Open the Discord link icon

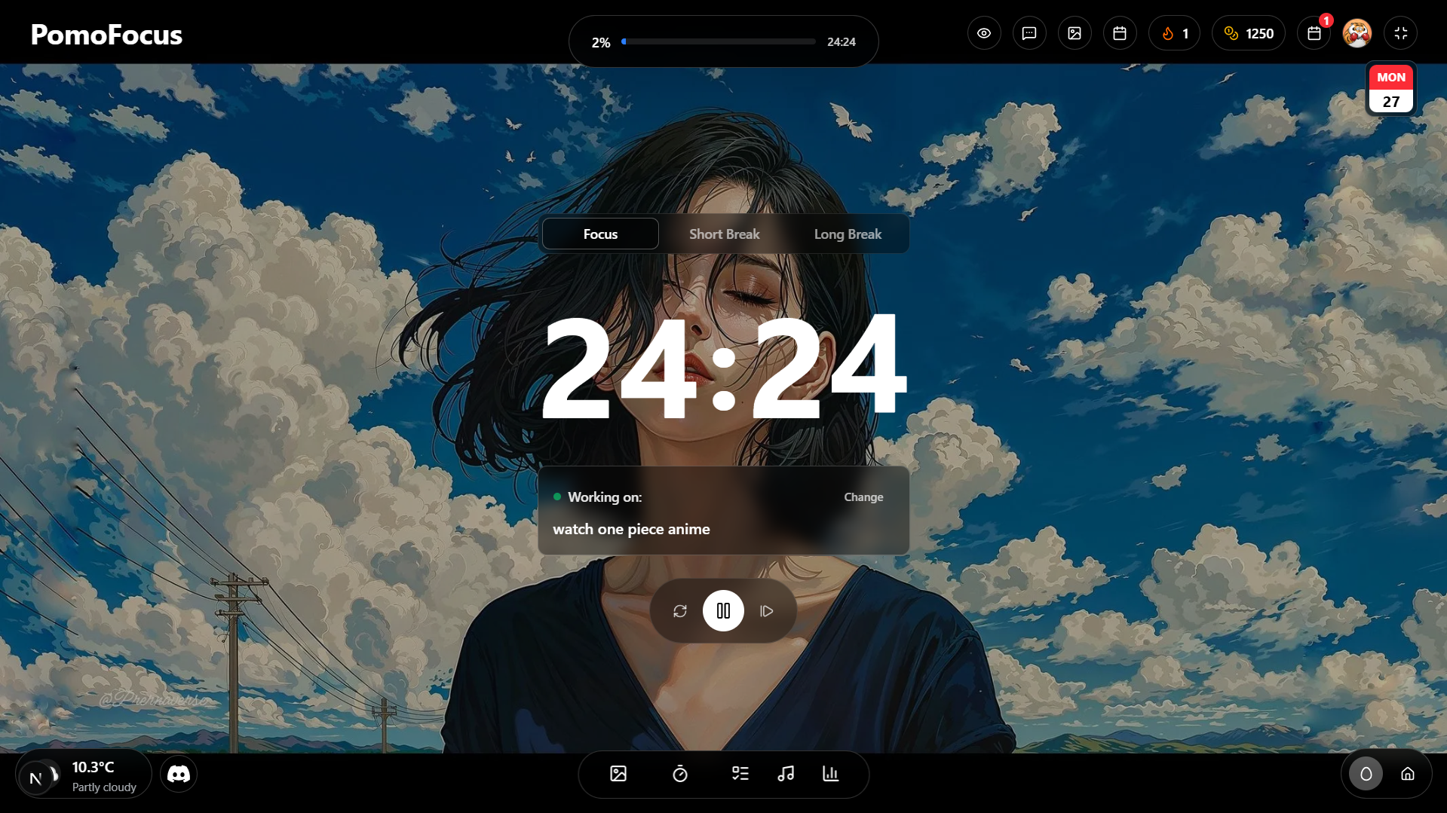click(x=179, y=774)
